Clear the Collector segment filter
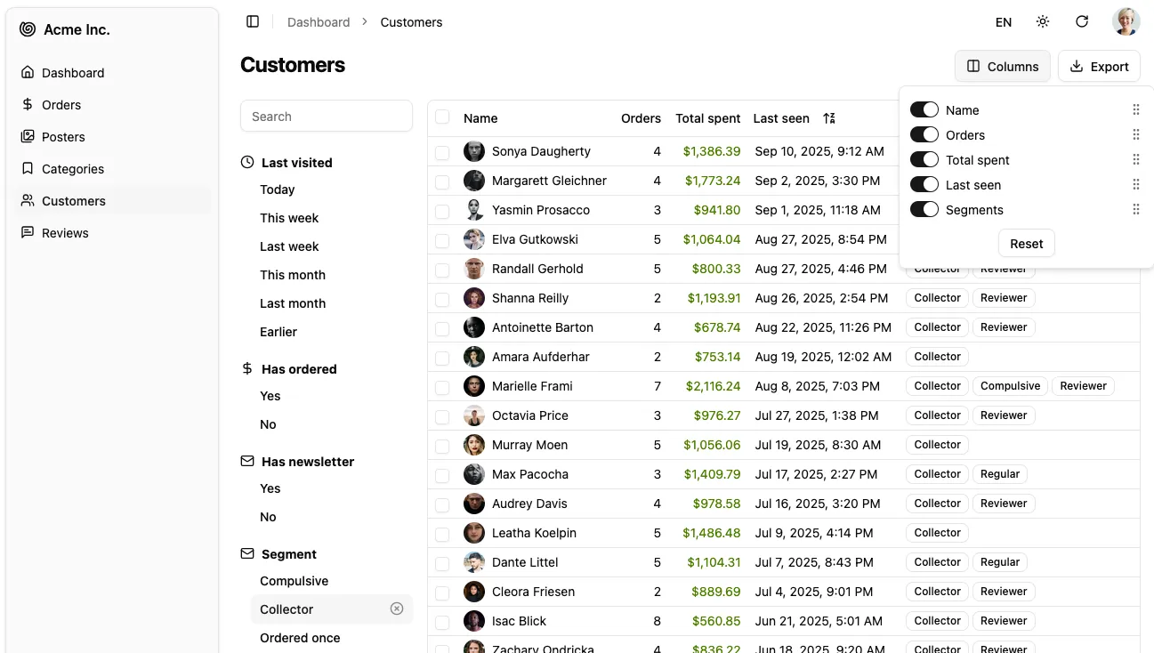 point(397,609)
